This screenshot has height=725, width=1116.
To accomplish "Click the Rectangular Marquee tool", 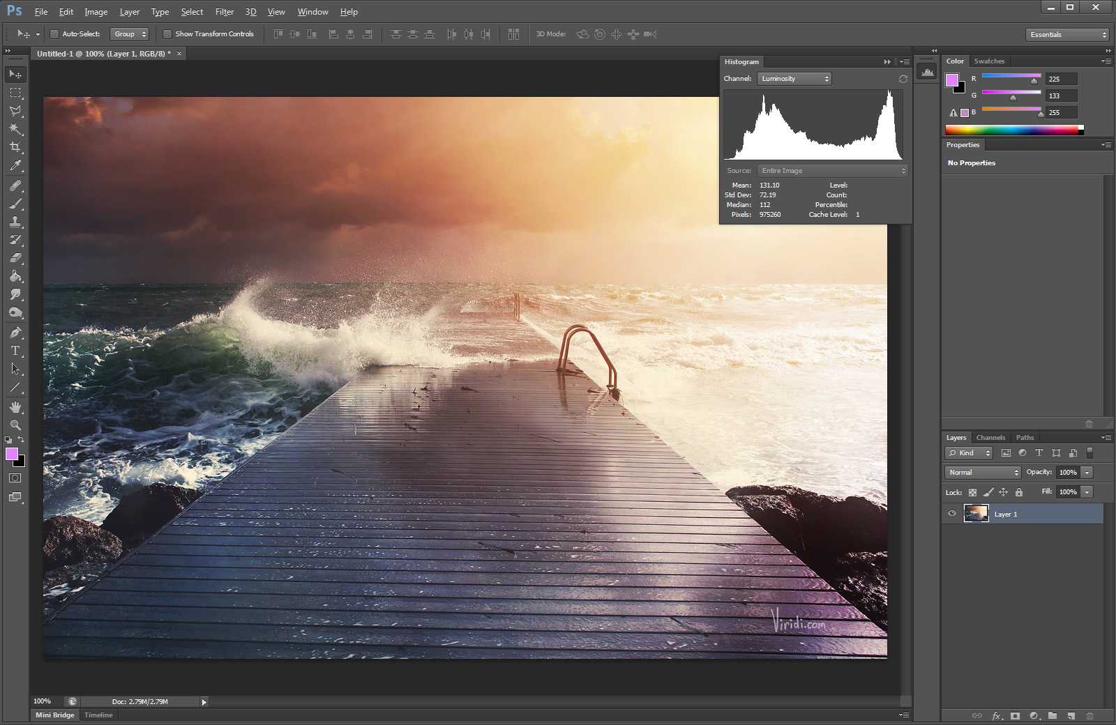I will click(x=15, y=93).
